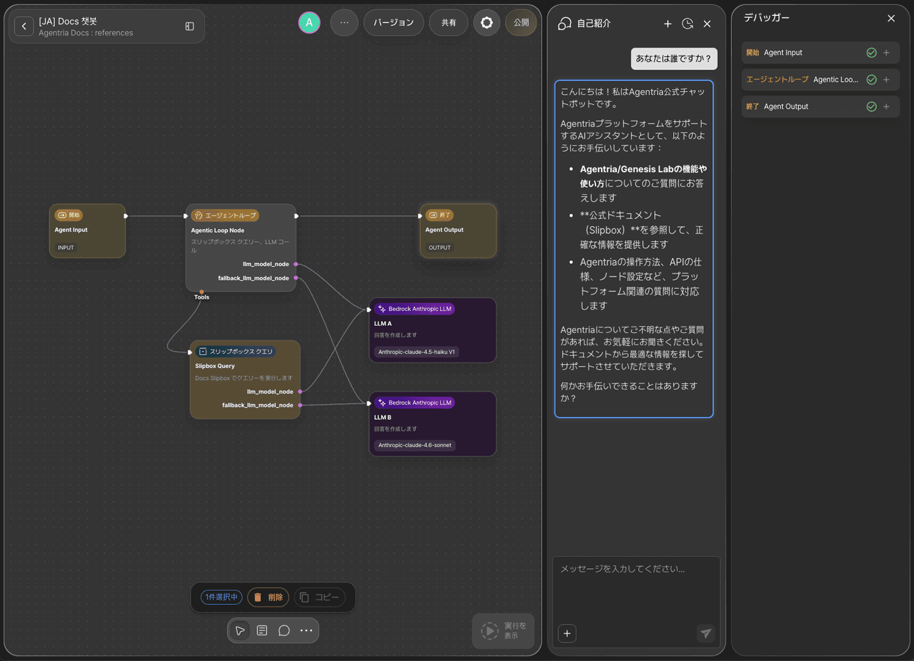The image size is (914, 661).
Task: Click the Anthropic-claude-4.5-haiku V1 model tag
Action: [x=416, y=352]
